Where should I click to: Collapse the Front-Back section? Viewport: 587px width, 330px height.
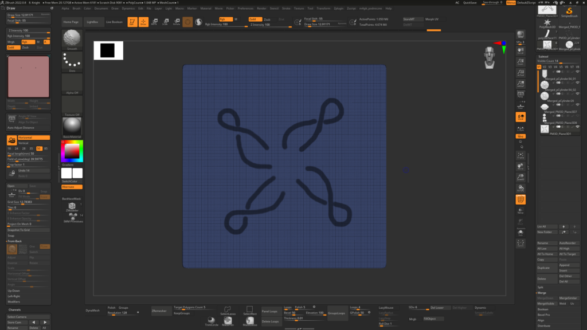click(x=15, y=241)
